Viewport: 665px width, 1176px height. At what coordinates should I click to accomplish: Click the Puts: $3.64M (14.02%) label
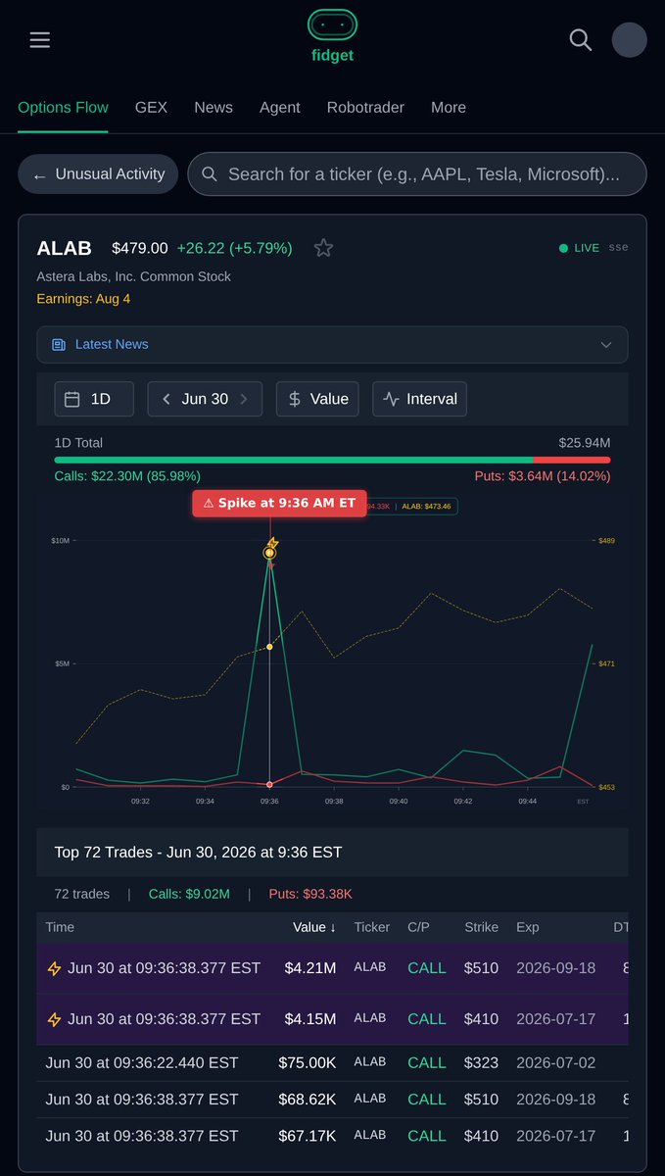(x=542, y=476)
